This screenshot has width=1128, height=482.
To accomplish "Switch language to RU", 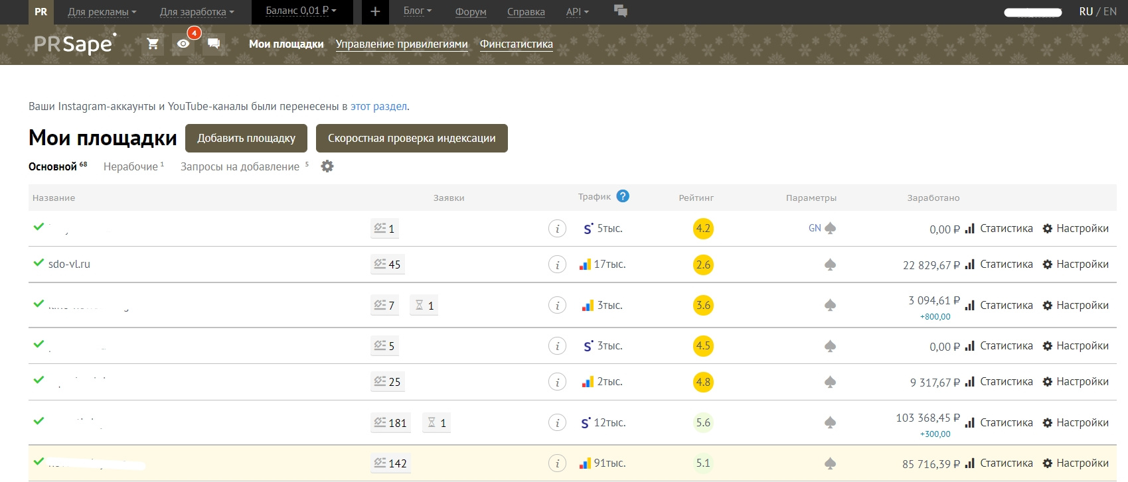I will coord(1086,11).
